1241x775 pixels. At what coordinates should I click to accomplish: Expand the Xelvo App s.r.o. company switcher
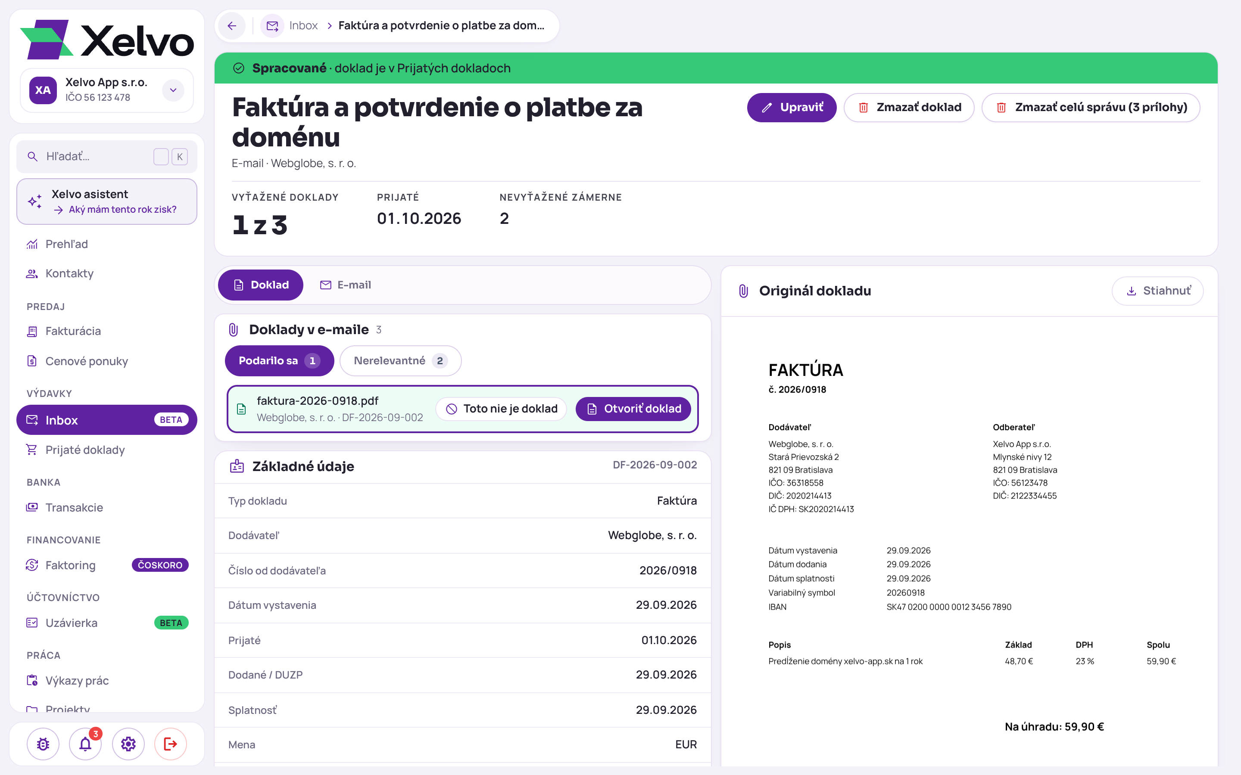tap(173, 90)
